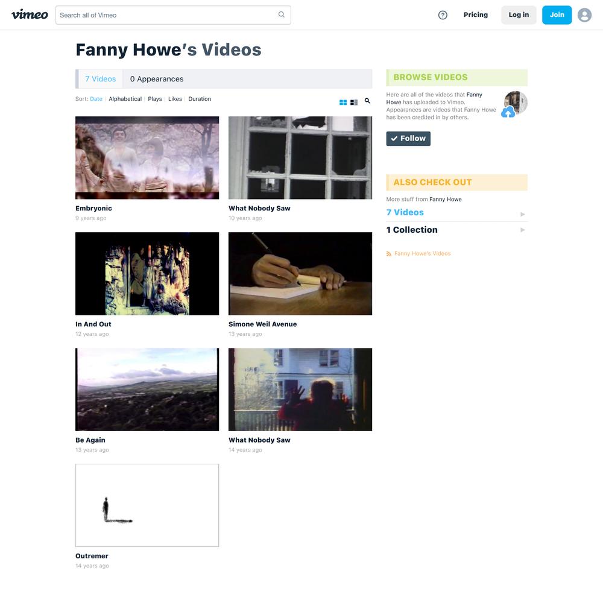Click '9 years ago' under Embryonic
The image size is (603, 603).
click(x=91, y=218)
